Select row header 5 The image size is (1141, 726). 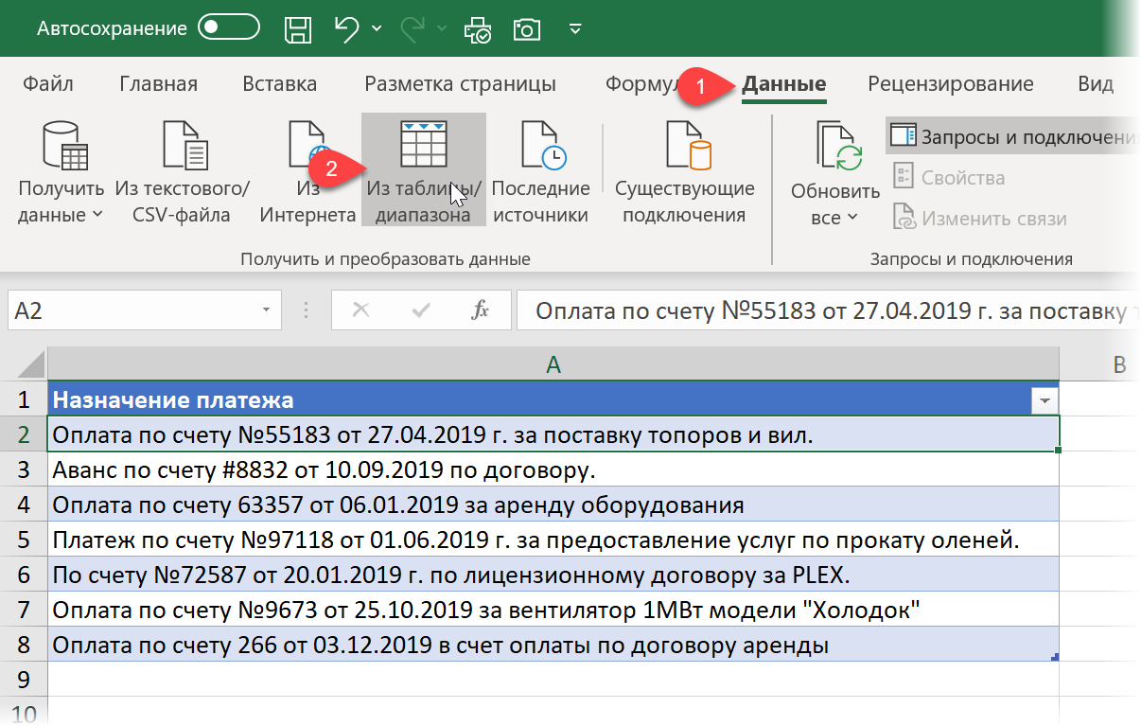(x=26, y=540)
